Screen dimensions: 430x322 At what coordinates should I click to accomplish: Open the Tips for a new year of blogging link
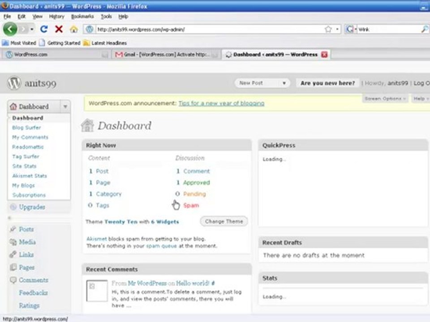coord(221,103)
